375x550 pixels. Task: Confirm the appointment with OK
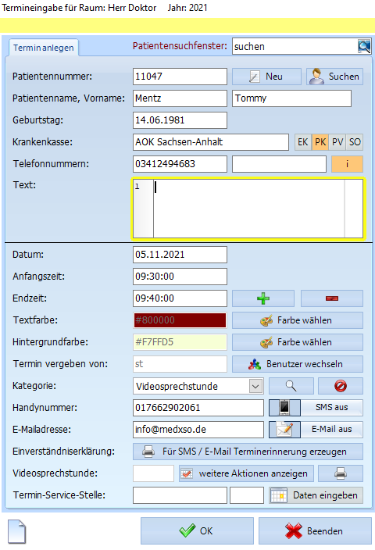click(197, 531)
